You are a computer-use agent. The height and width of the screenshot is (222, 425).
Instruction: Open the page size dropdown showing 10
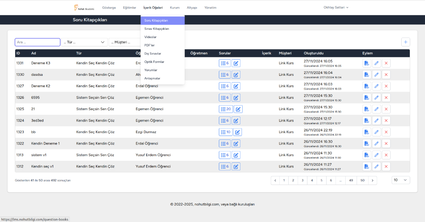pos(401,180)
